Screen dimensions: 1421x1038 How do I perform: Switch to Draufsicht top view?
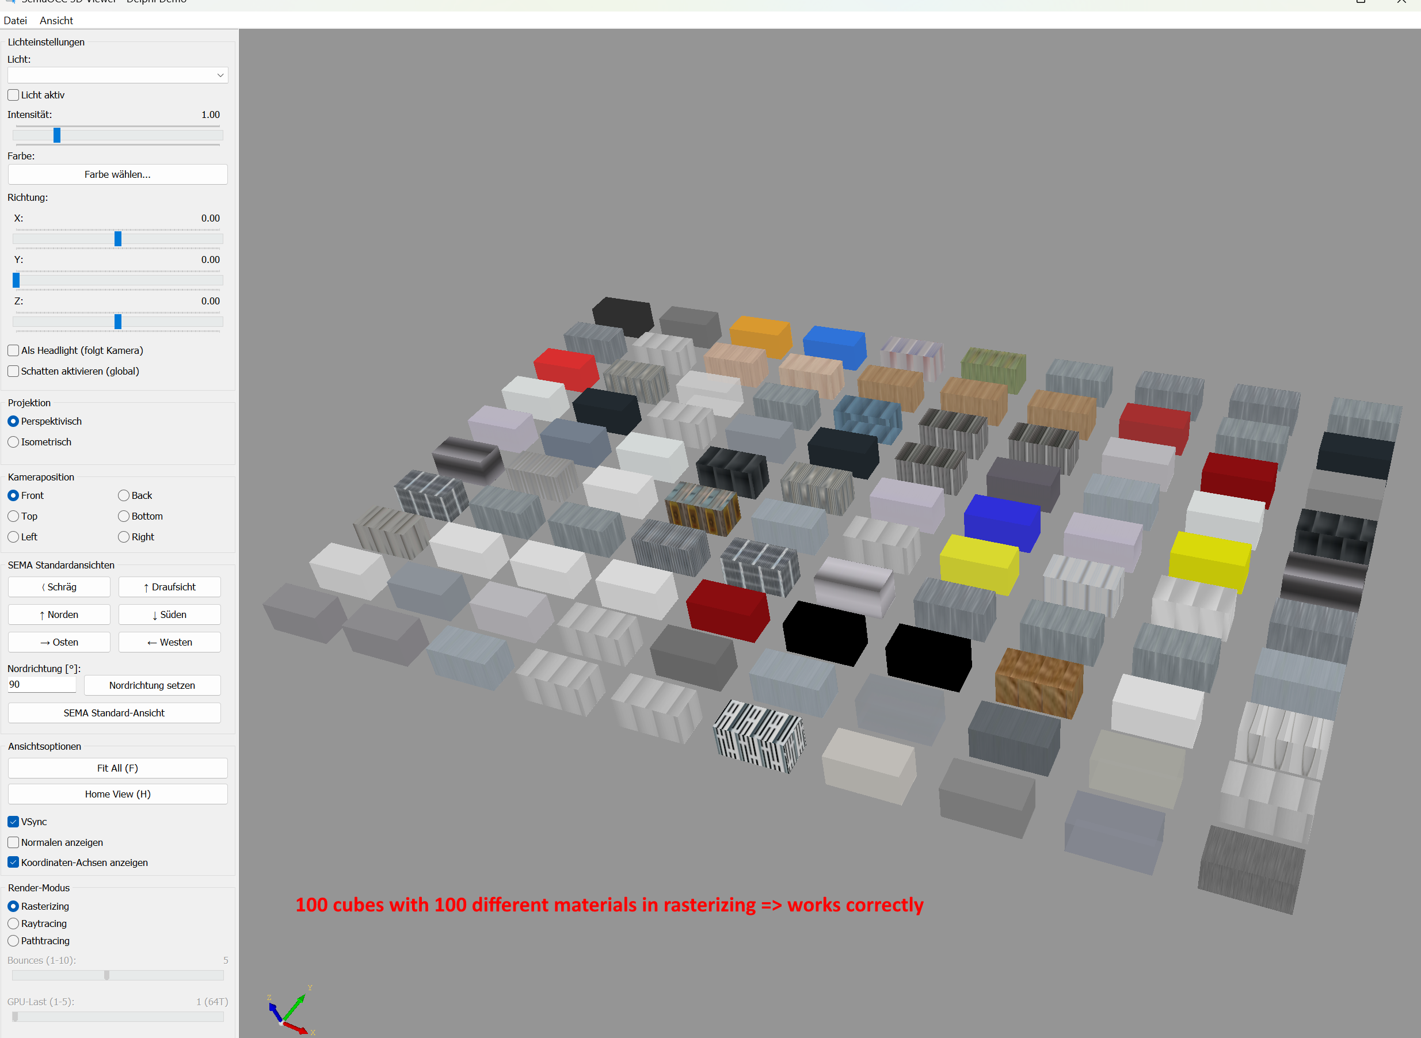tap(170, 587)
